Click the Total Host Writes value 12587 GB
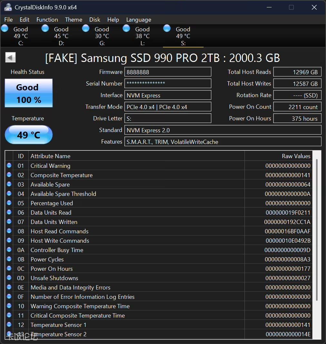 pyautogui.click(x=297, y=84)
